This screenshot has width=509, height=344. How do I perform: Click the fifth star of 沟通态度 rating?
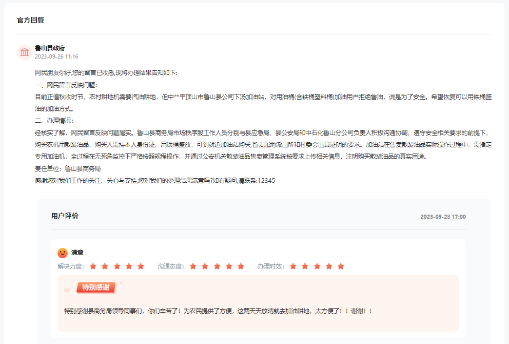coord(241,266)
